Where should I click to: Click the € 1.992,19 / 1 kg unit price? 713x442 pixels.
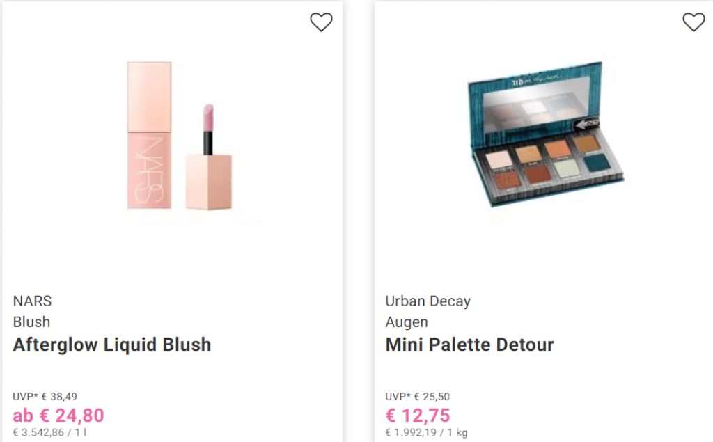coord(427,432)
